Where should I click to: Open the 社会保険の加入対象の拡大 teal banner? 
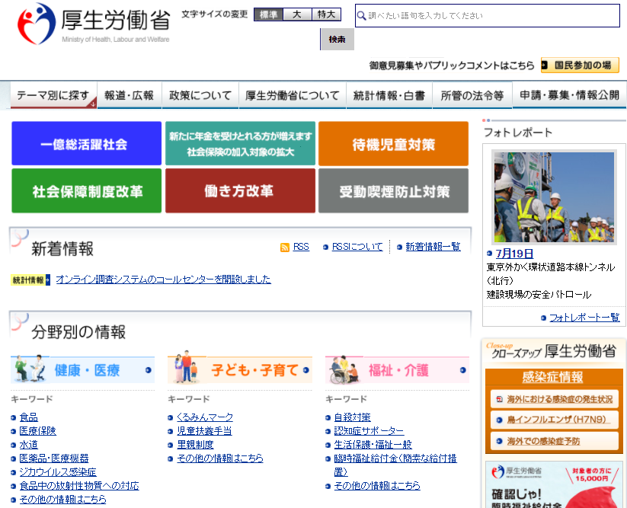(x=240, y=143)
